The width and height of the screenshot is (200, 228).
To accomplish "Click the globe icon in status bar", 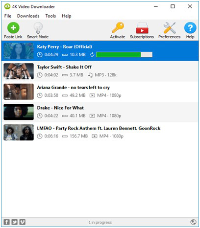I will coord(193,222).
